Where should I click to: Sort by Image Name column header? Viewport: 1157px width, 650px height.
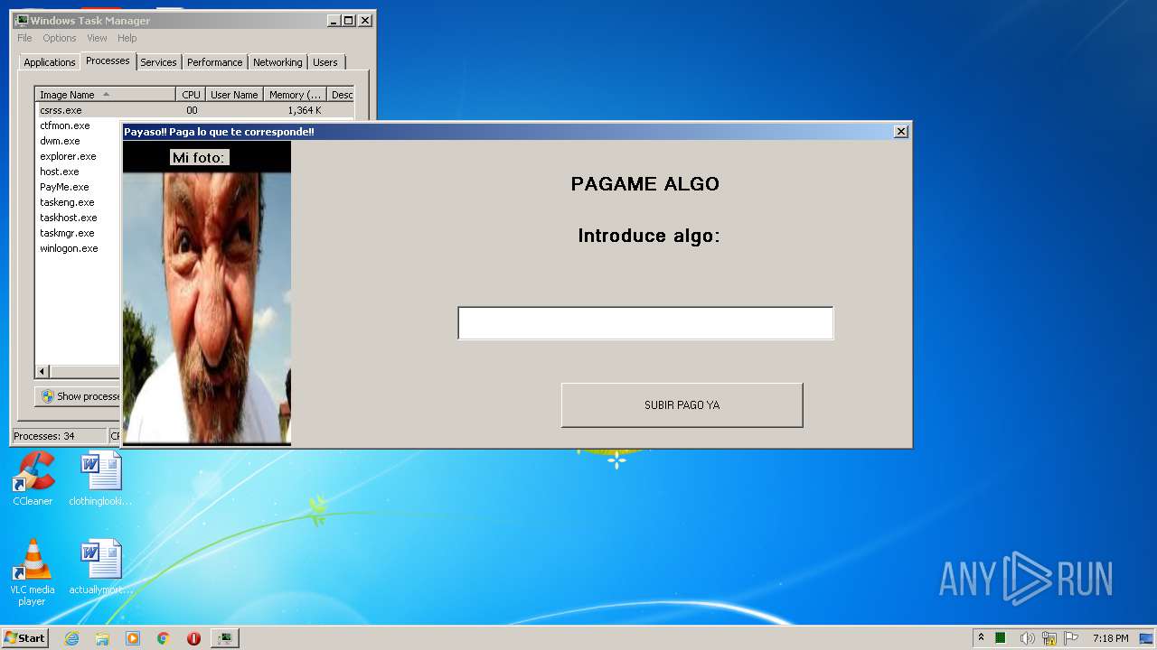105,95
